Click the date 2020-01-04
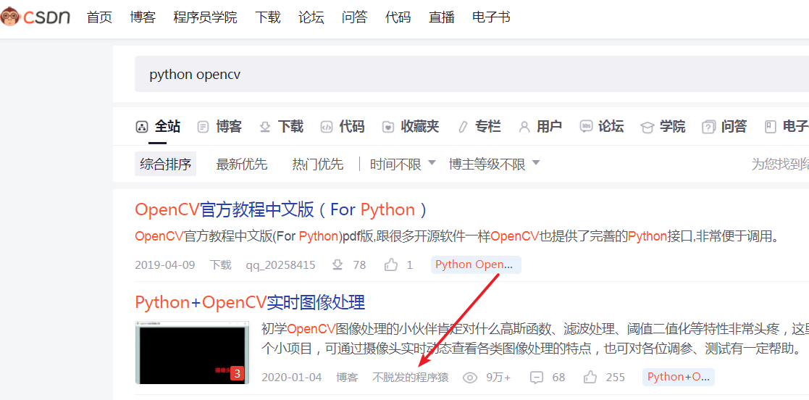This screenshot has width=809, height=400. pos(291,378)
